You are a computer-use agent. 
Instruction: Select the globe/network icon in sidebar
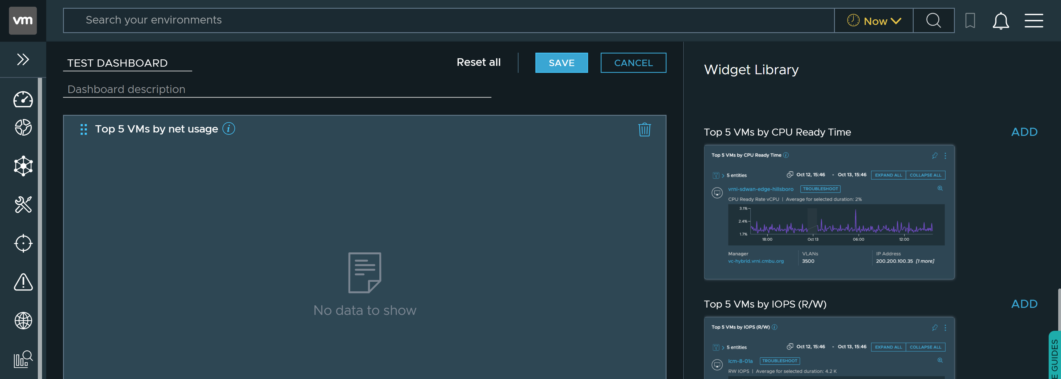click(x=22, y=320)
